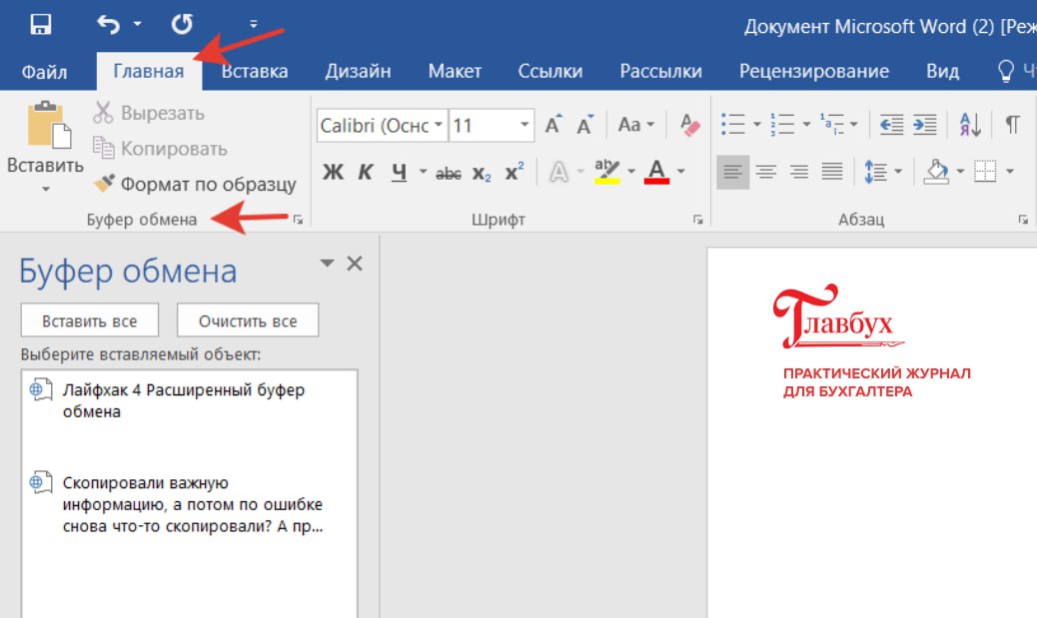
Task: Toggle italic formatting with К button
Action: click(x=366, y=173)
